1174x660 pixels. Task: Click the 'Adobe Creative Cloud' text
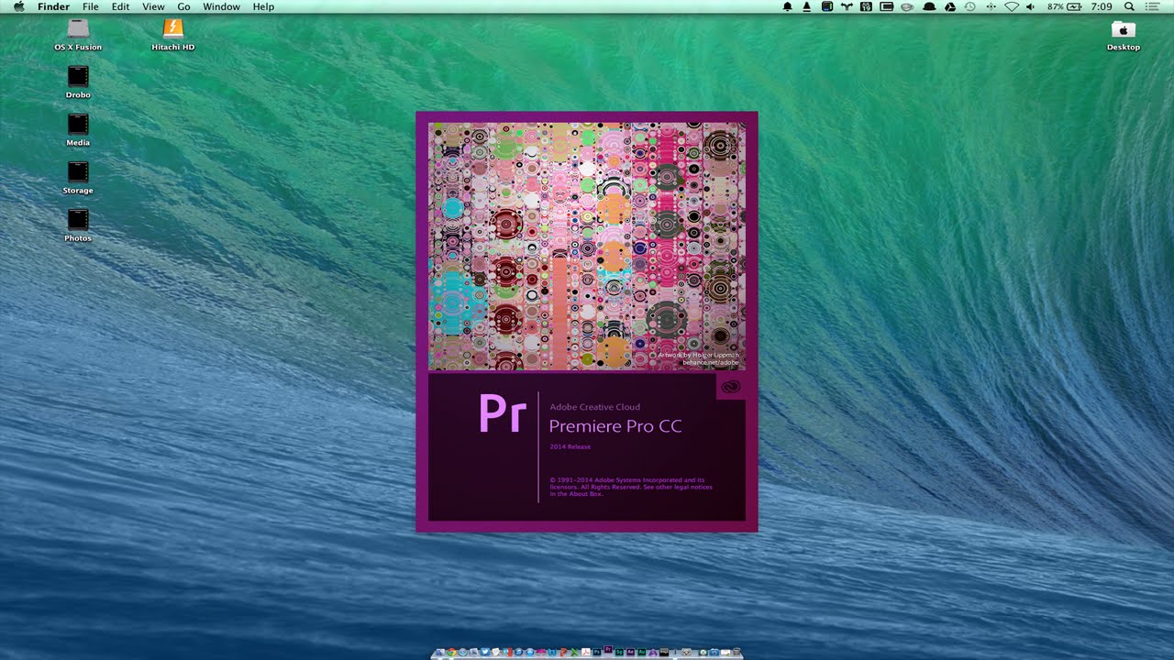[x=594, y=407]
